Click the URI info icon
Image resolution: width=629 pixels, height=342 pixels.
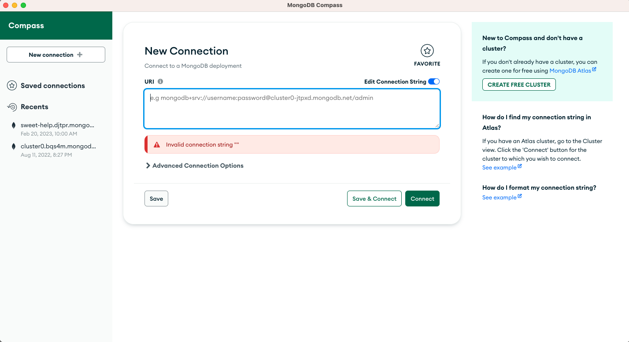tap(160, 81)
